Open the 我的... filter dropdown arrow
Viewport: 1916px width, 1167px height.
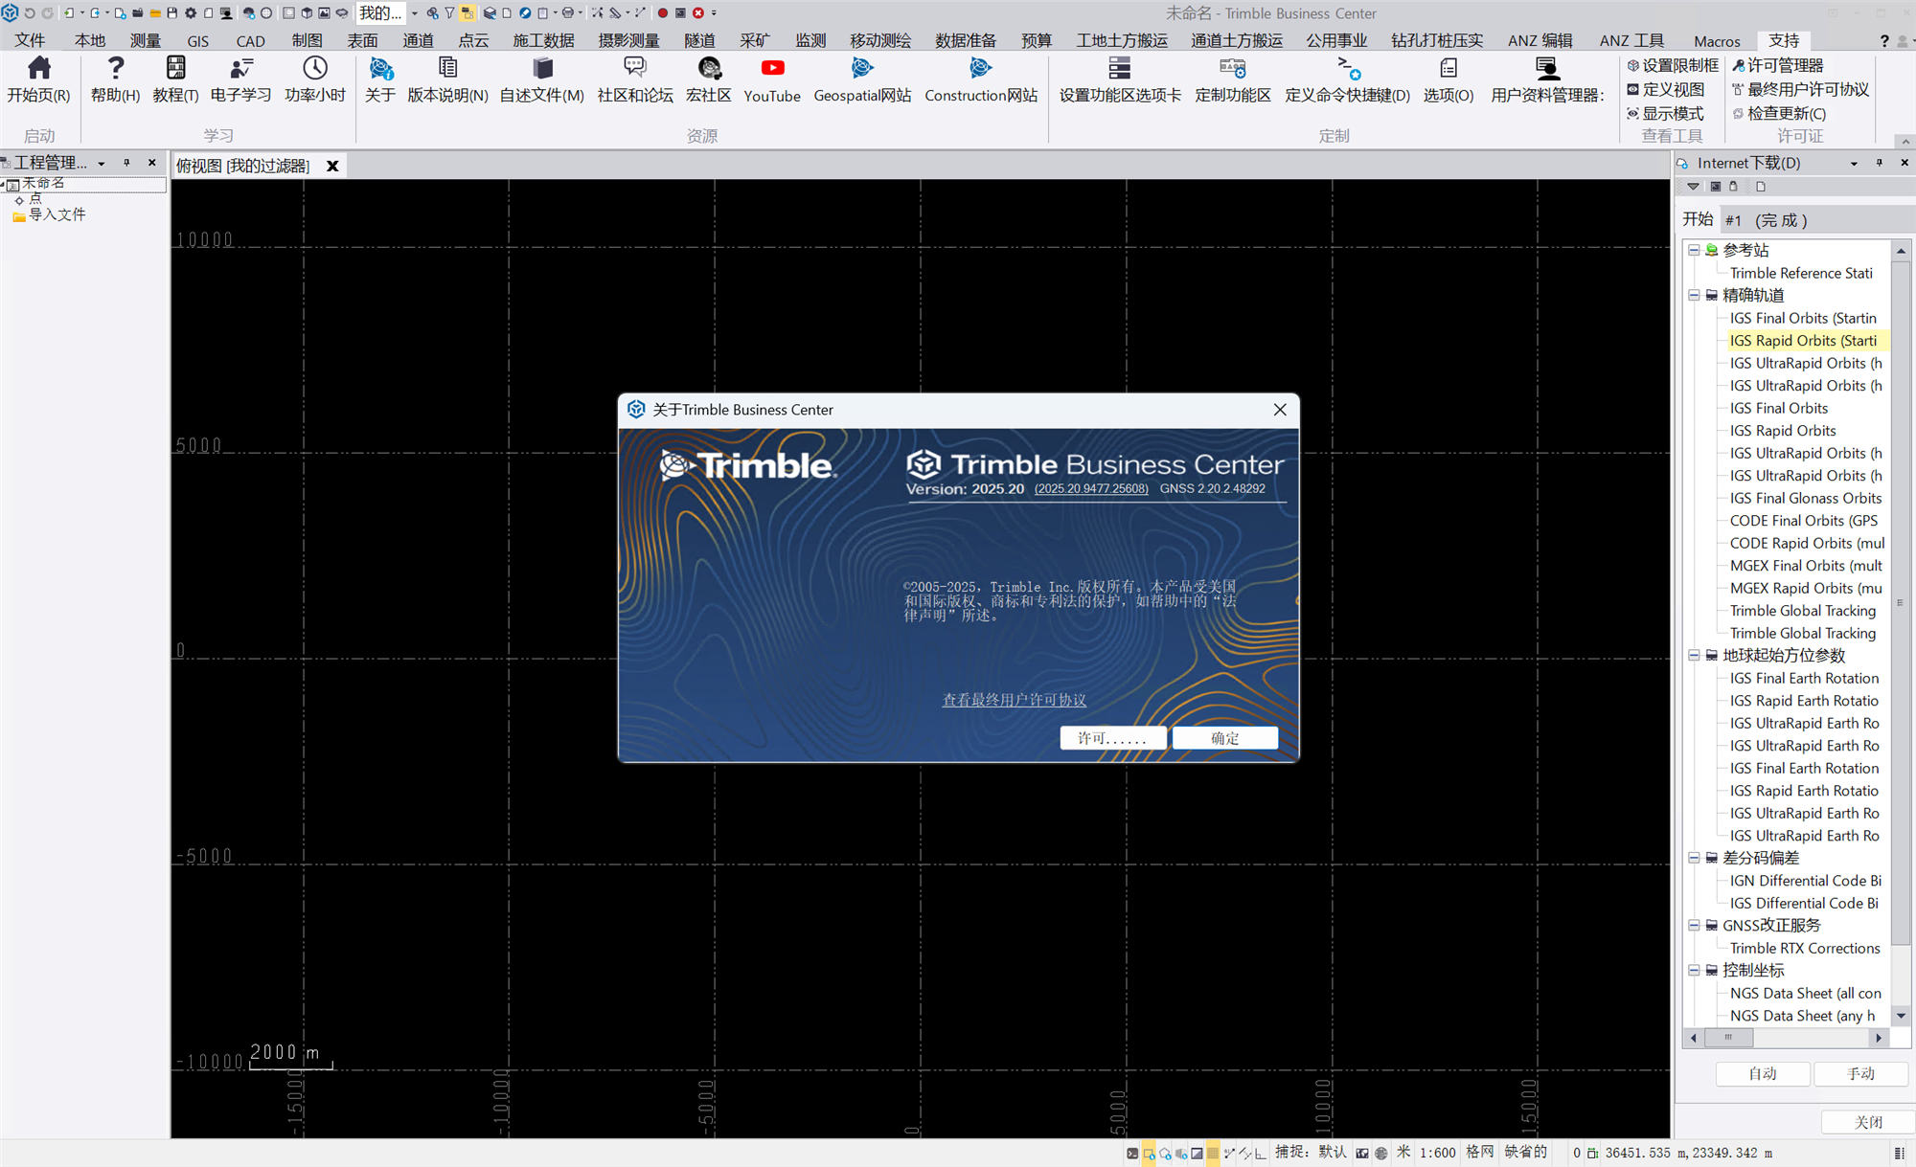click(414, 13)
